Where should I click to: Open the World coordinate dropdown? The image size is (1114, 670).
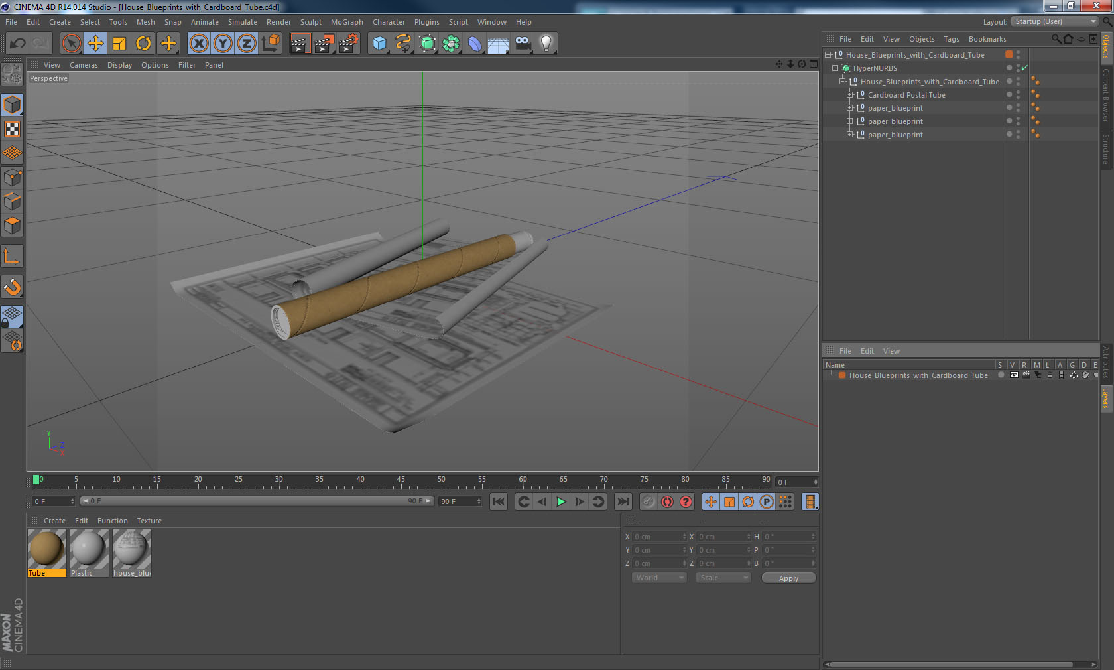point(659,578)
